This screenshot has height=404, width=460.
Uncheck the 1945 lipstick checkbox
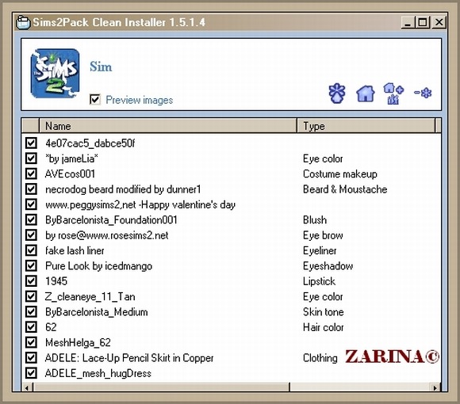coord(31,281)
